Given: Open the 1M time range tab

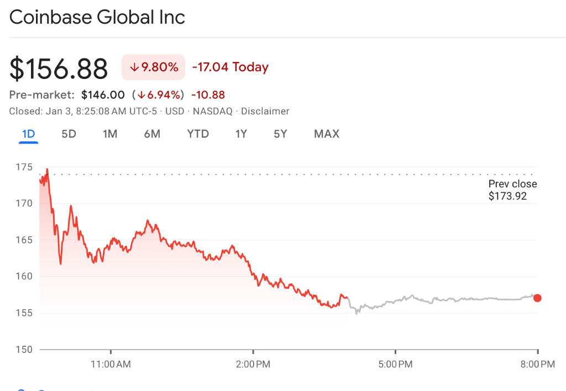Looking at the screenshot, I should [x=110, y=134].
